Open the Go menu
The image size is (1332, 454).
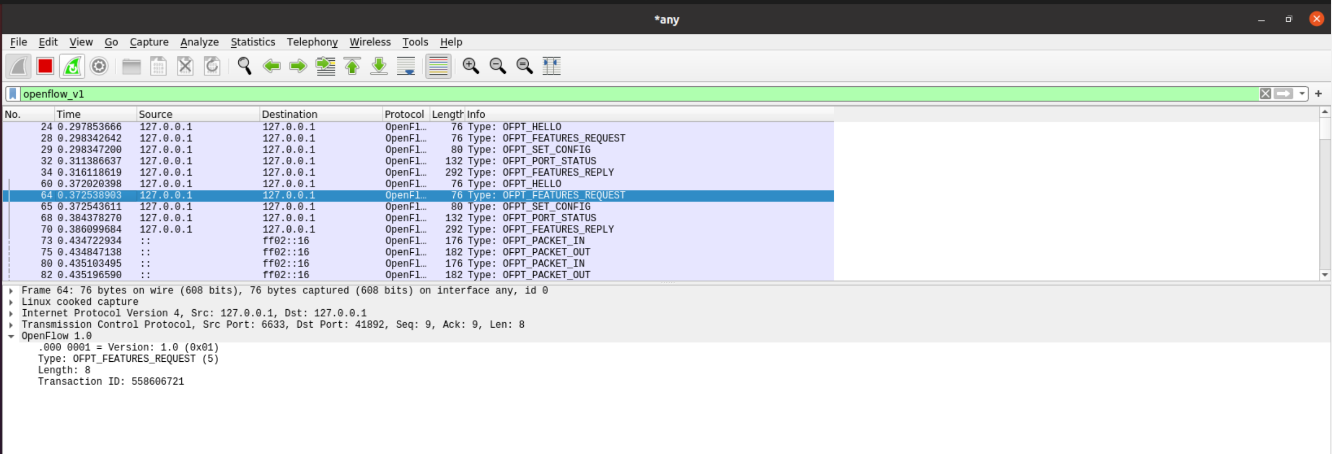[111, 42]
